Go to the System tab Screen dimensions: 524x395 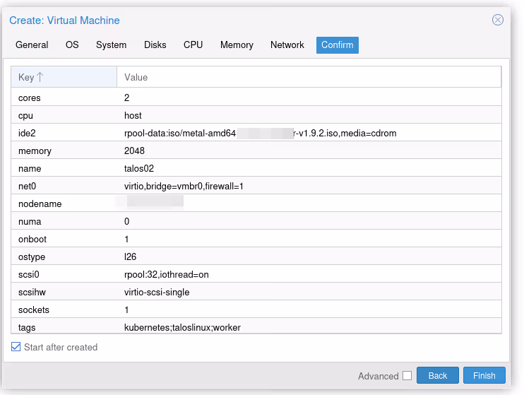[x=111, y=45]
